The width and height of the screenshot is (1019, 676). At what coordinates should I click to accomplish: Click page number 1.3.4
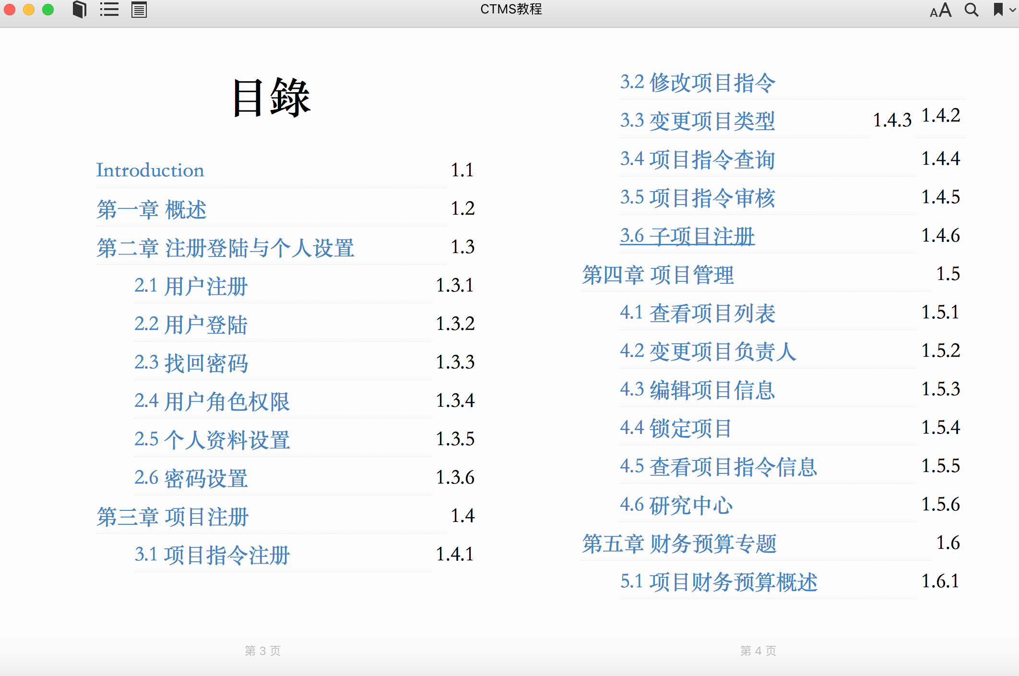pos(455,400)
